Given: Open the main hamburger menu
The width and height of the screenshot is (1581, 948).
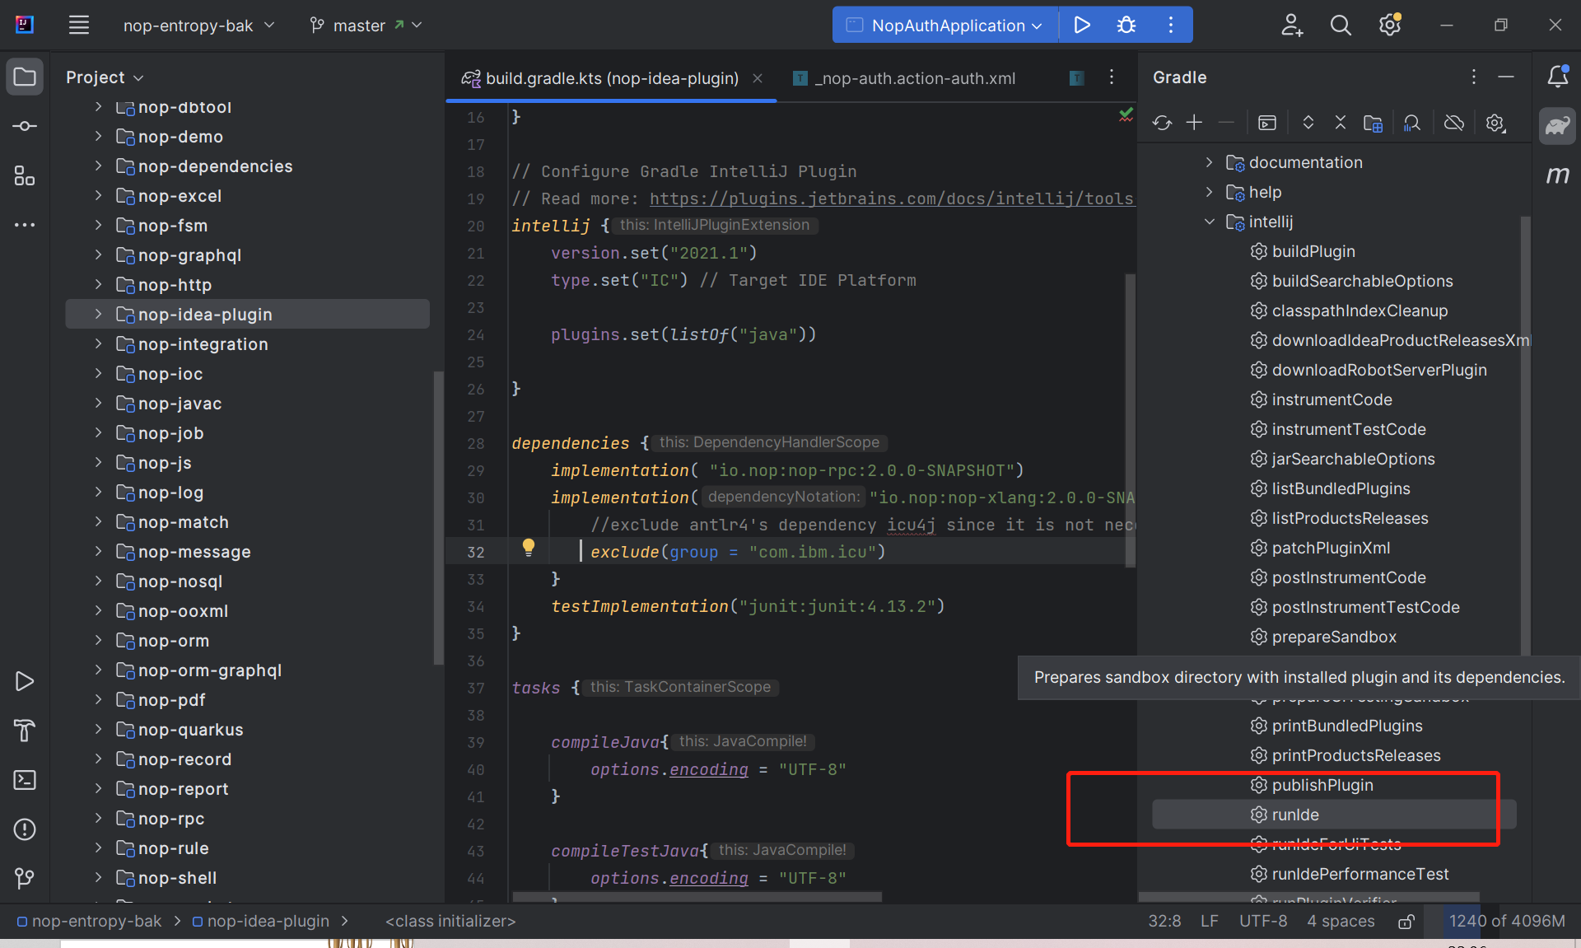Looking at the screenshot, I should pos(79,25).
